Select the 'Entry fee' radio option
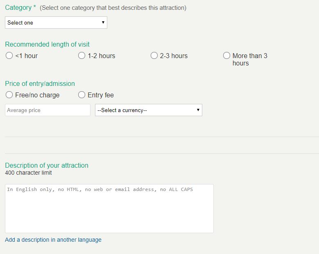 click(81, 95)
